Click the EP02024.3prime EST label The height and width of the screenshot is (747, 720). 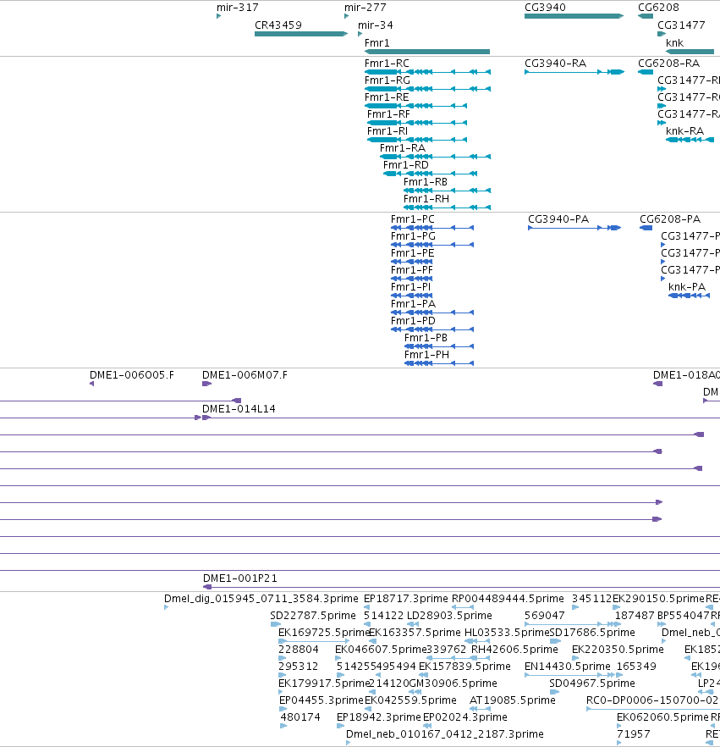coord(465,717)
